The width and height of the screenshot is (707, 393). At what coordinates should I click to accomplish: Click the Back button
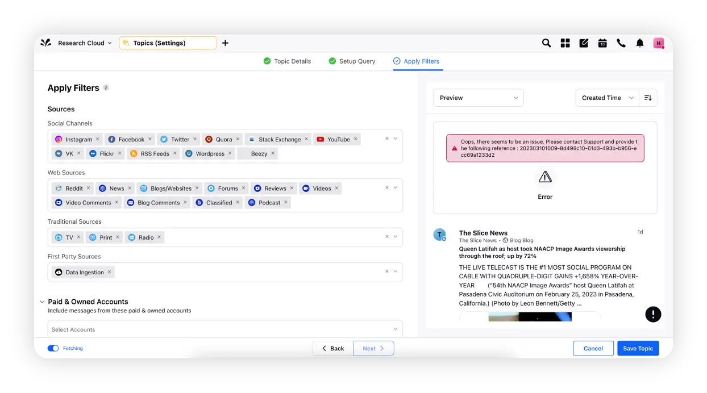[333, 348]
